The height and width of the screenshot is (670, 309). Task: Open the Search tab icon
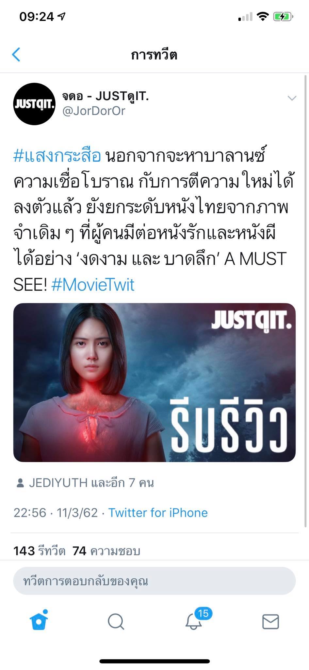coord(116,621)
